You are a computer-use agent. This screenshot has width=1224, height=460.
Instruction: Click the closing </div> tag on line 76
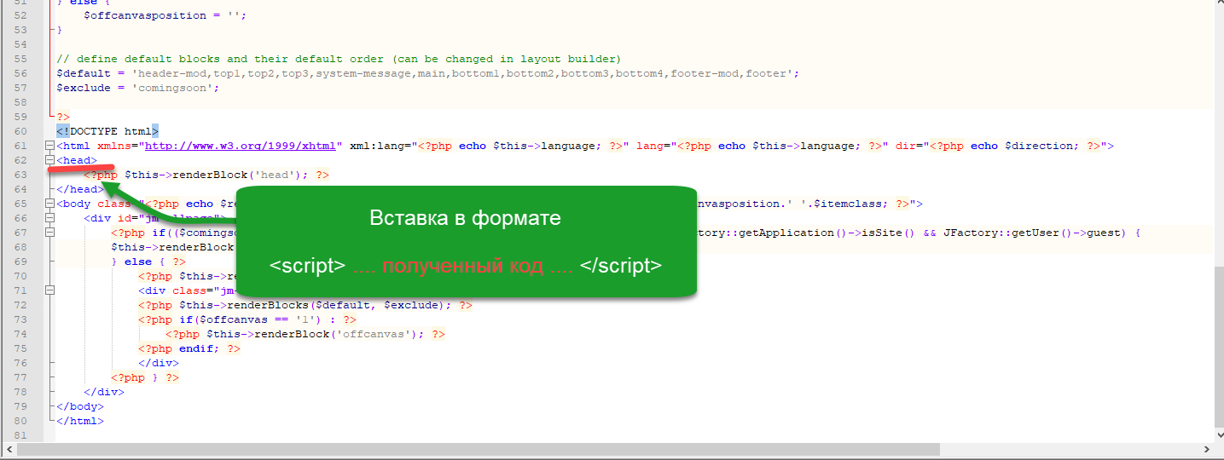click(x=159, y=363)
